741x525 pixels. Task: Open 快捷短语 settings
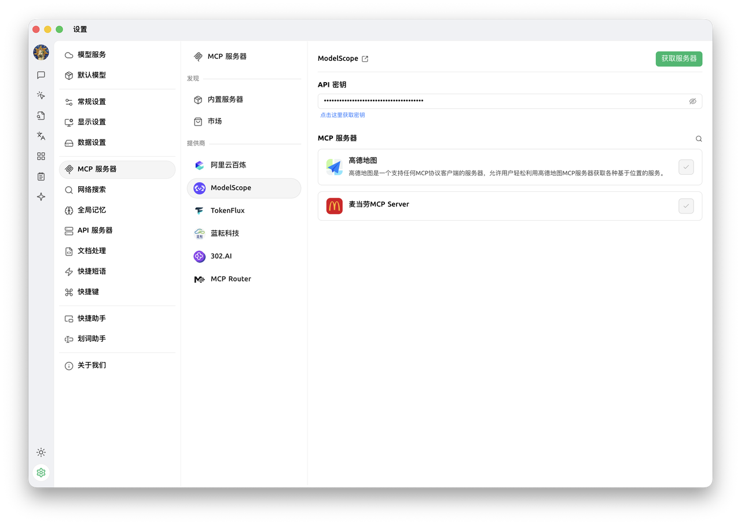[x=117, y=271]
